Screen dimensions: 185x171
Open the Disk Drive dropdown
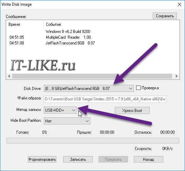tap(89, 88)
